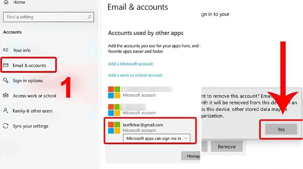
Task: Click the Remove button
Action: (226, 147)
